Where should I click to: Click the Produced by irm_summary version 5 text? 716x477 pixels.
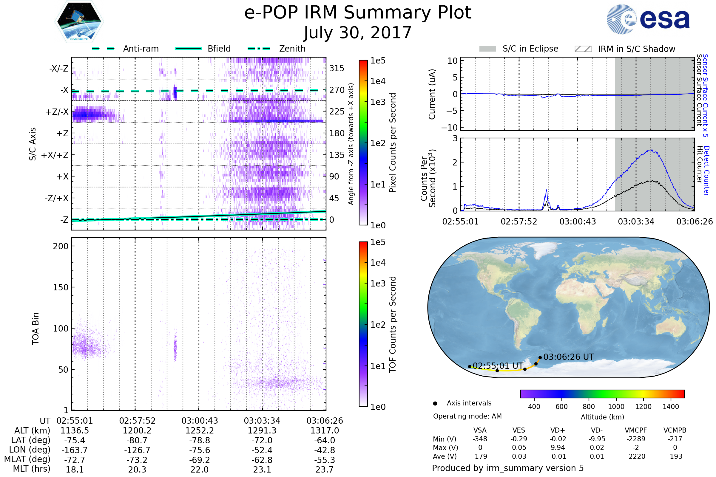point(507,468)
